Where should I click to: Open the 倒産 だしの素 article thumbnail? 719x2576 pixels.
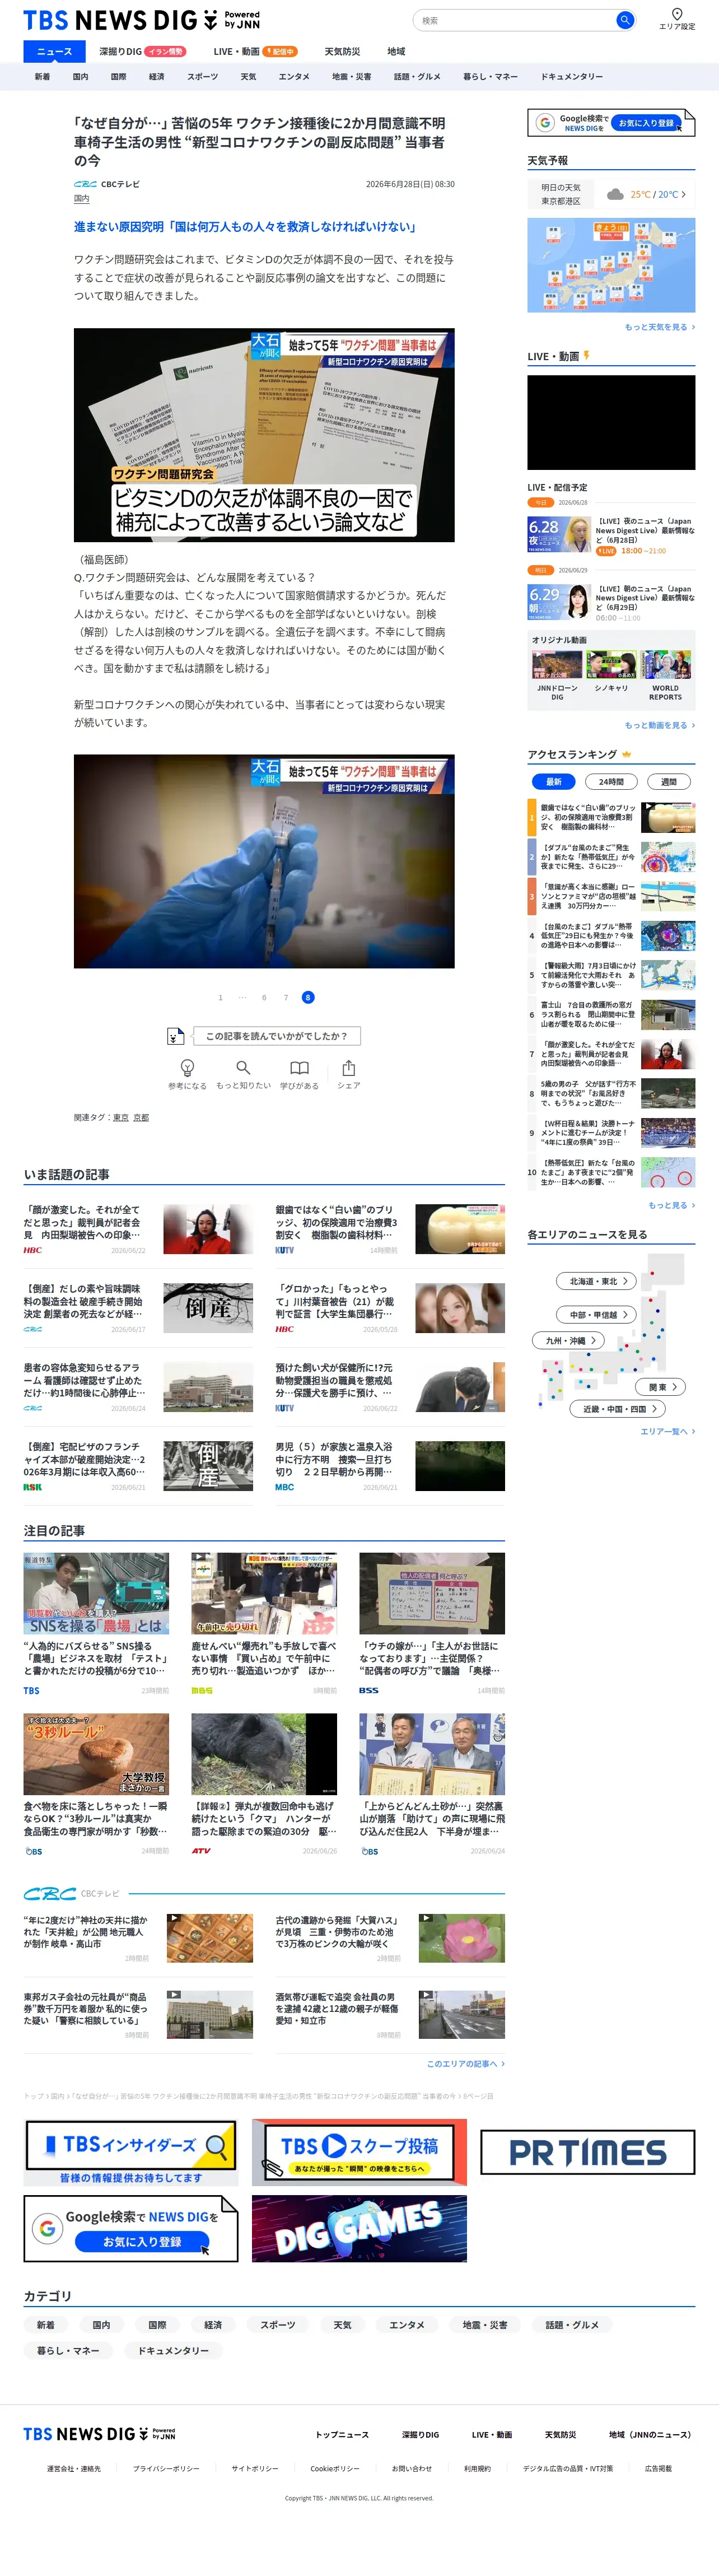pos(208,1308)
